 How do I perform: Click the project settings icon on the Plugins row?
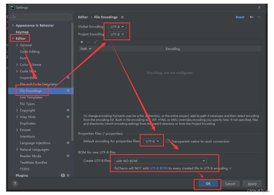click(x=68, y=175)
